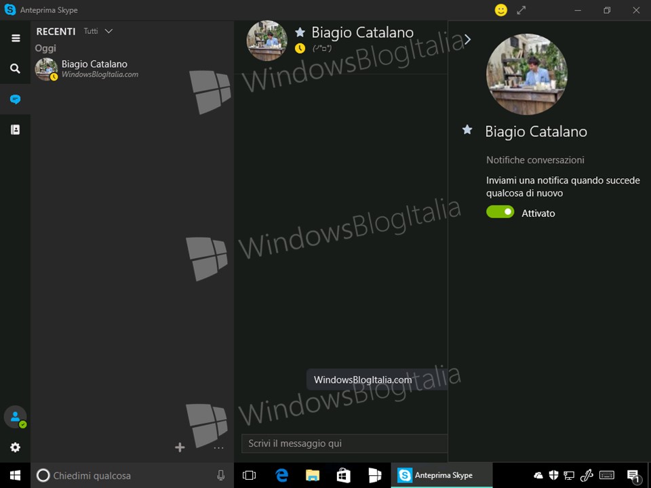Click the Cortana microphone icon
The image size is (651, 488).
221,476
